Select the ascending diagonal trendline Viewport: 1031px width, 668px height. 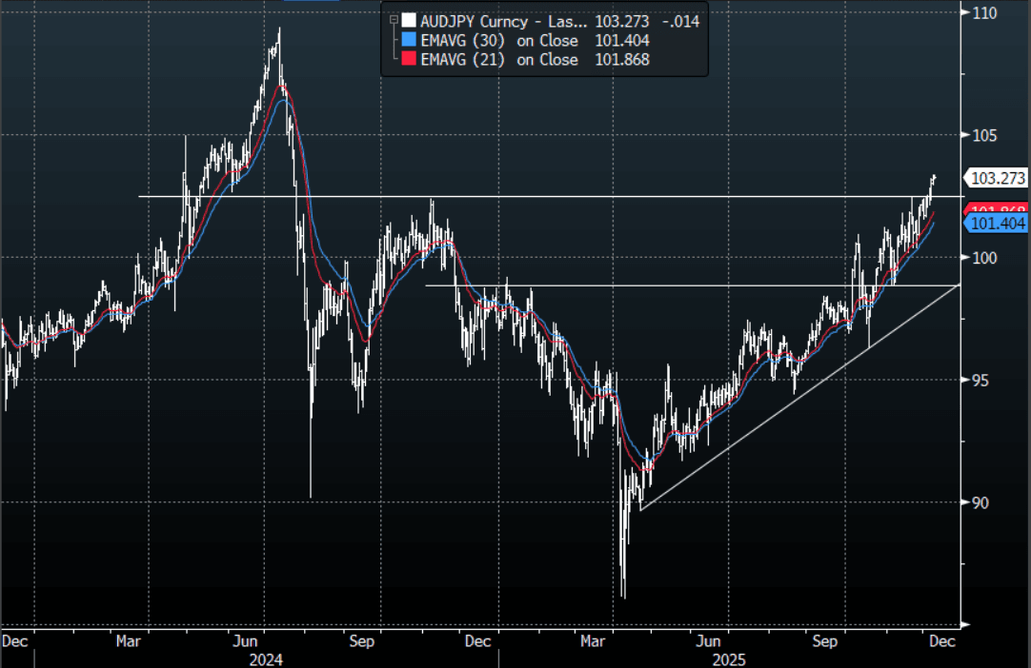click(x=800, y=397)
